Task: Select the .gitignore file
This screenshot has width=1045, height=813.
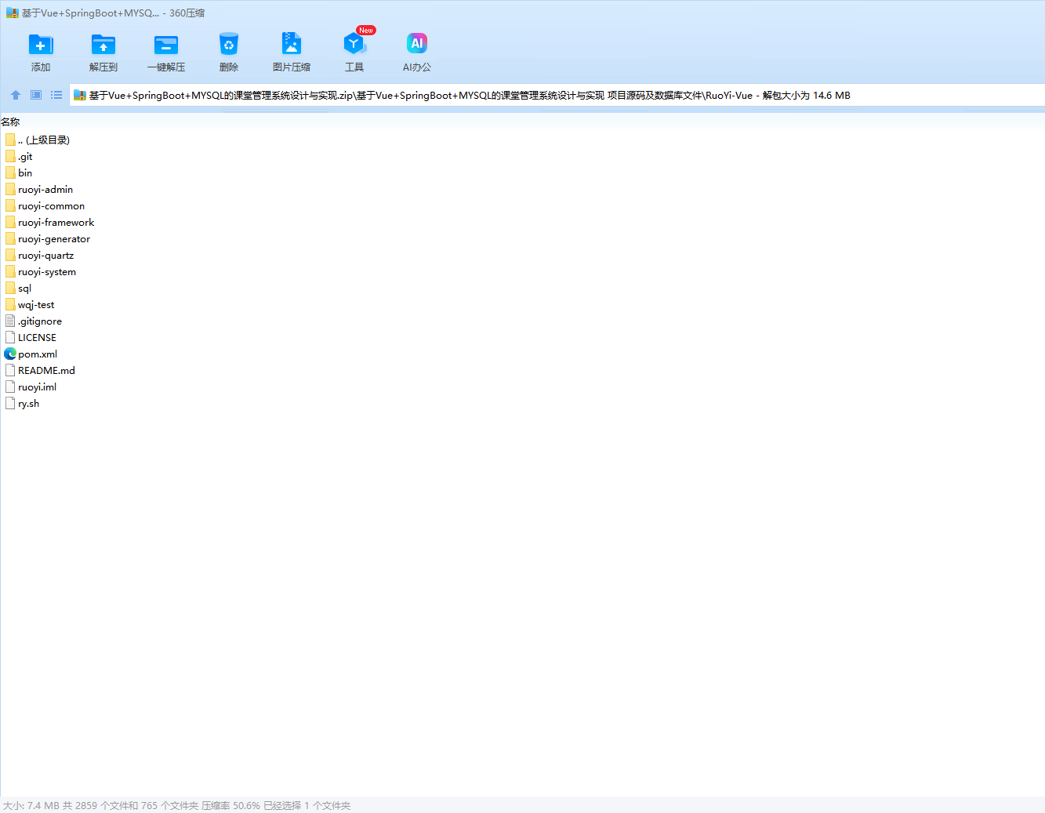Action: point(34,321)
